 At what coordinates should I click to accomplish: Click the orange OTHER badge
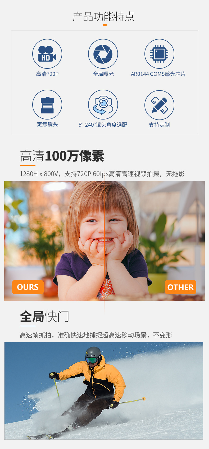coord(180,287)
